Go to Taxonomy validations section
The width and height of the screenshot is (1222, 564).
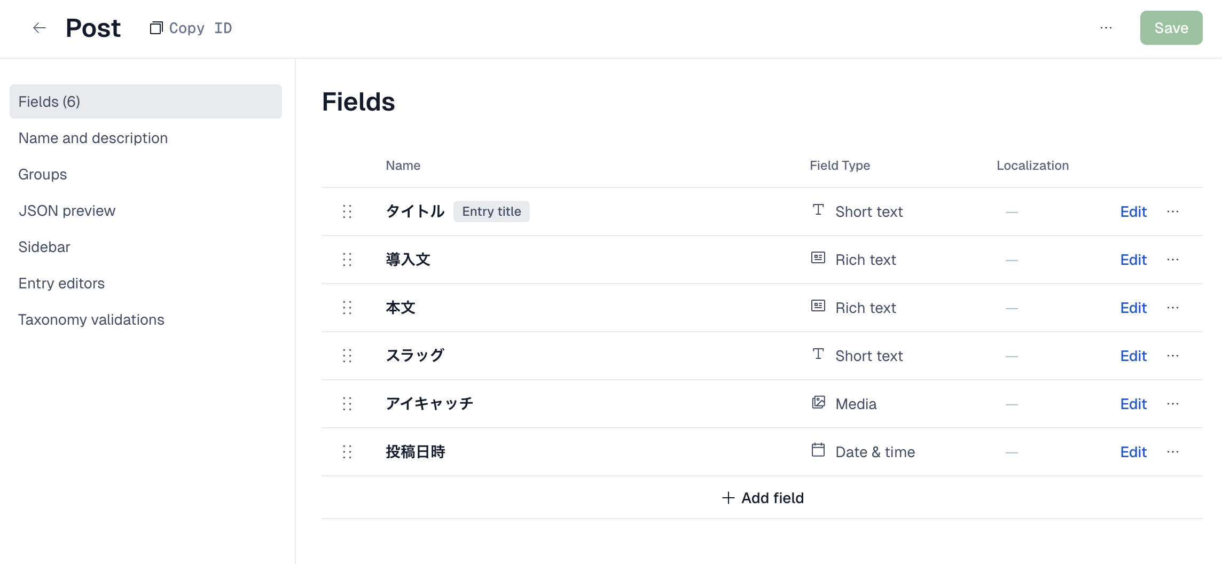coord(91,319)
